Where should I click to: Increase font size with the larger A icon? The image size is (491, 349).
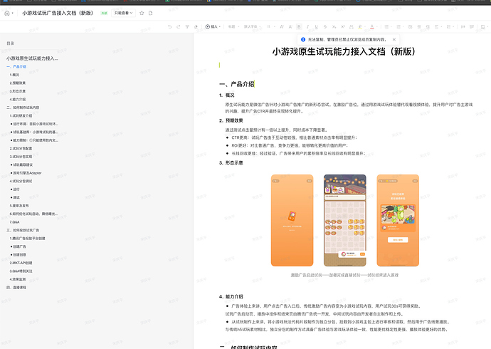coord(282,26)
